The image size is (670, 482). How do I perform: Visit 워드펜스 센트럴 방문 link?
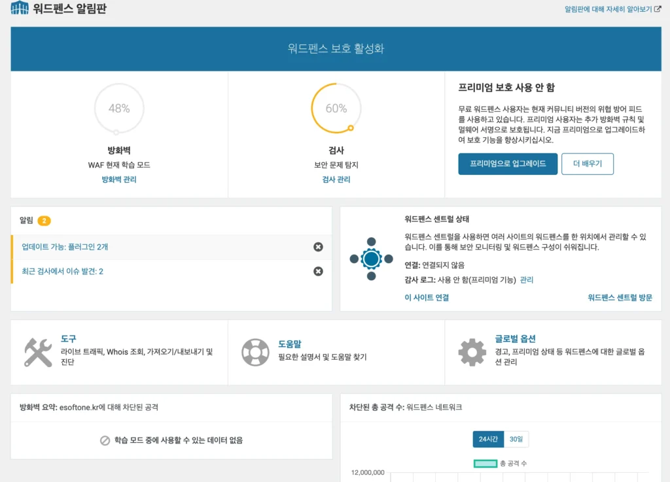click(620, 297)
